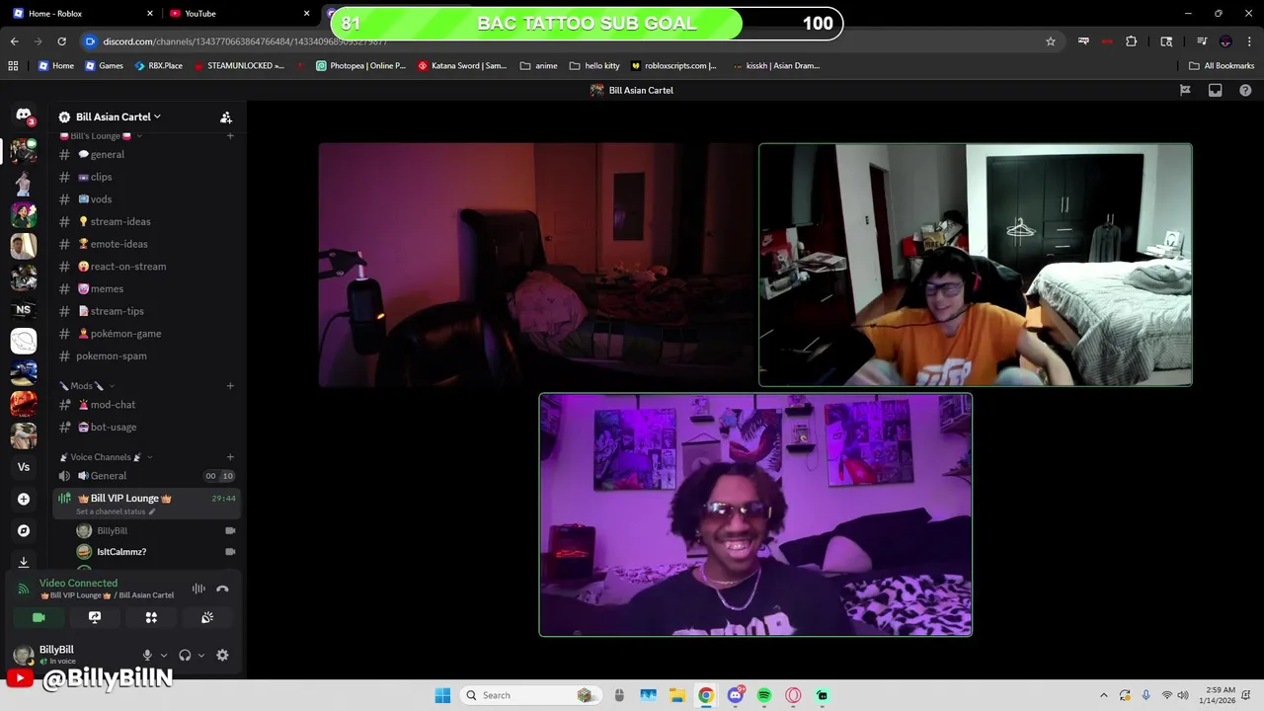Screen dimensions: 1264x711
Task: Create a channel in Bill's Lounge category
Action: click(230, 135)
